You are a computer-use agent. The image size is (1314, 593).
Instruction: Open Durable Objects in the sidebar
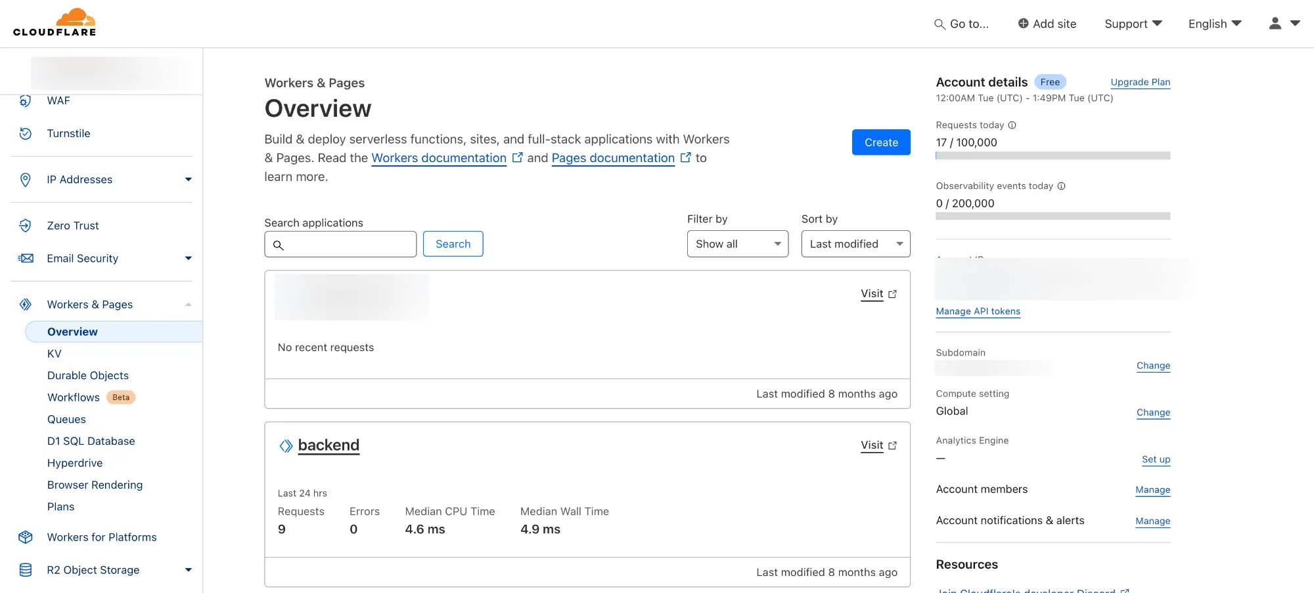88,375
